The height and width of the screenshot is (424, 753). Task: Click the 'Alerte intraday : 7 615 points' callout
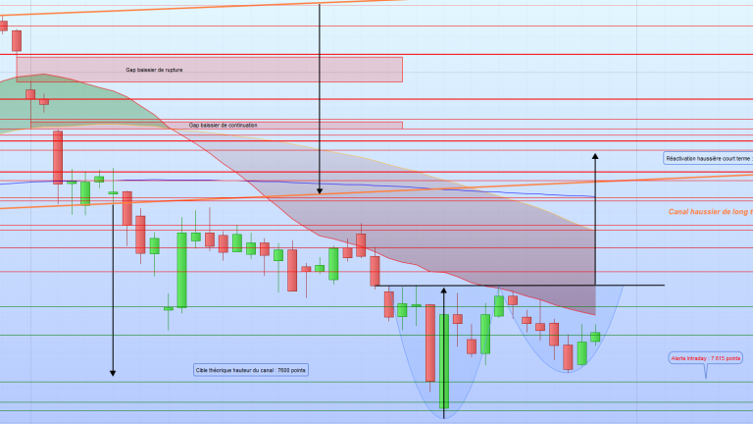point(705,358)
